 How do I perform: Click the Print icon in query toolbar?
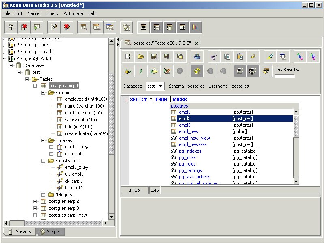[x=197, y=56]
